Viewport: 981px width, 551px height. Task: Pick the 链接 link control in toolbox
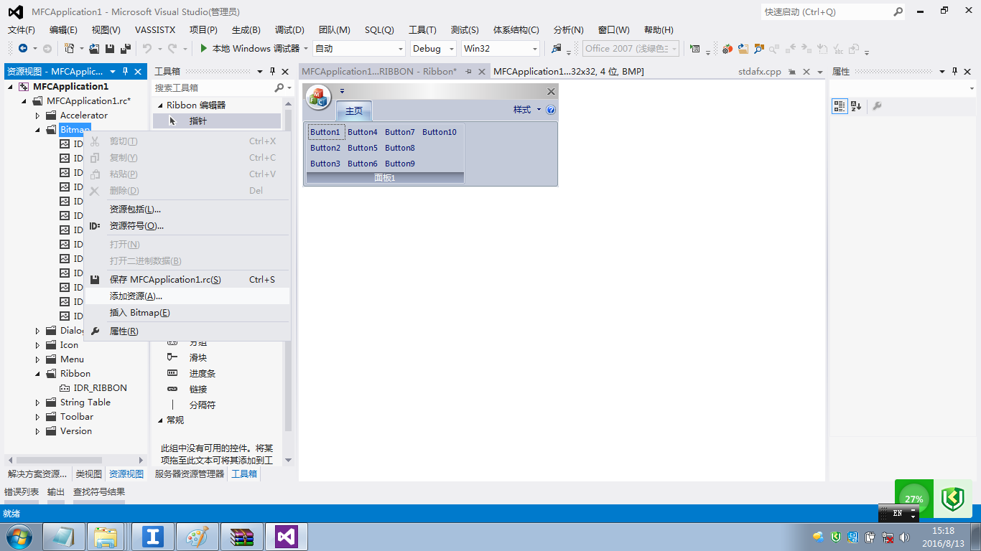pyautogui.click(x=218, y=389)
